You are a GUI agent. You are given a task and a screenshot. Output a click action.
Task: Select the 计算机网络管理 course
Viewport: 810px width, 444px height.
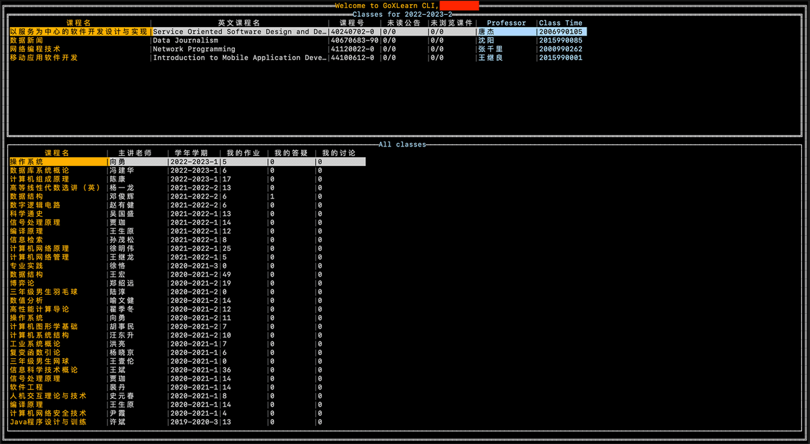pos(39,257)
